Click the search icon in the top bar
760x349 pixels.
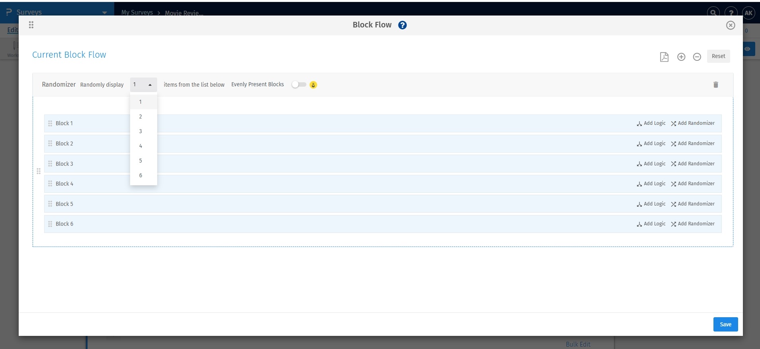pyautogui.click(x=713, y=12)
